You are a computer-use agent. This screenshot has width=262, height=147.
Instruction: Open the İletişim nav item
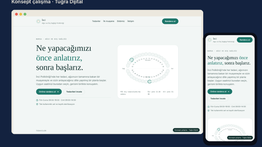tap(131, 21)
